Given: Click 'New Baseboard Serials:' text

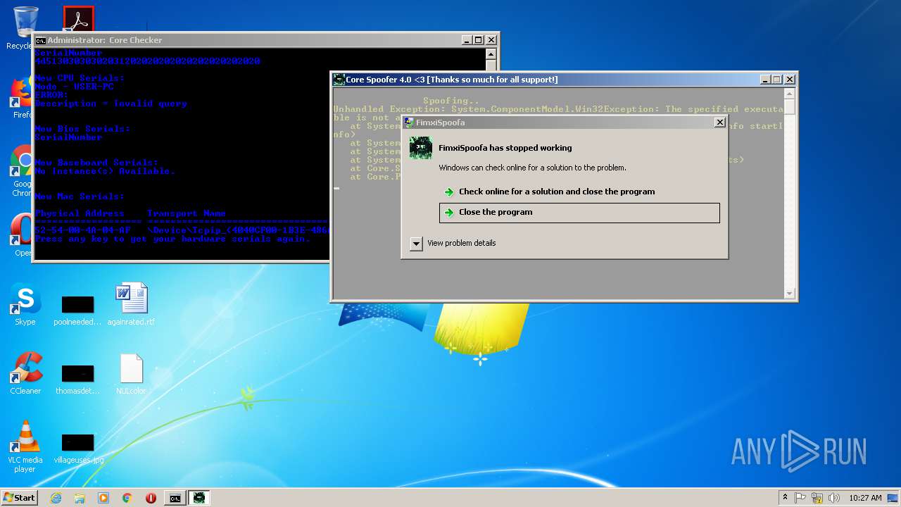Looking at the screenshot, I should click(96, 163).
